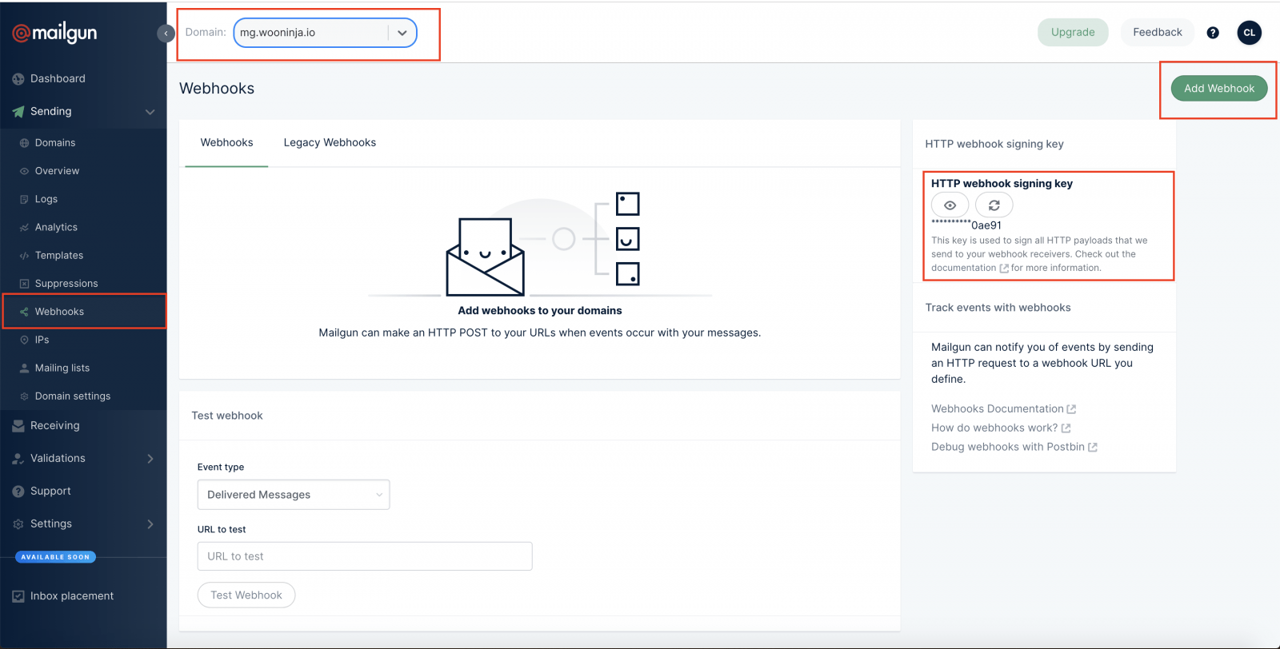The image size is (1280, 649).
Task: Open the Templates page
Action: coord(59,255)
